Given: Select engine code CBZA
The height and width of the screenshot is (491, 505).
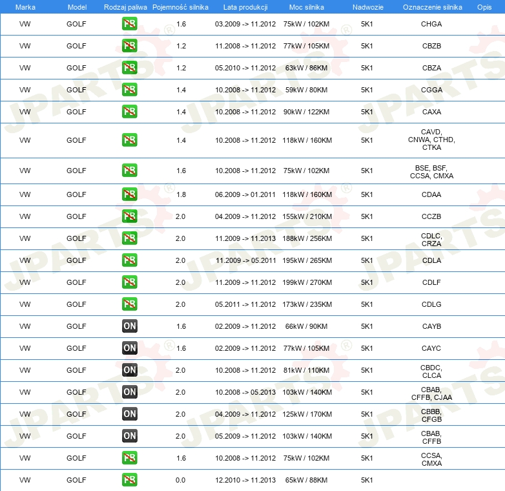Looking at the screenshot, I should [x=431, y=68].
